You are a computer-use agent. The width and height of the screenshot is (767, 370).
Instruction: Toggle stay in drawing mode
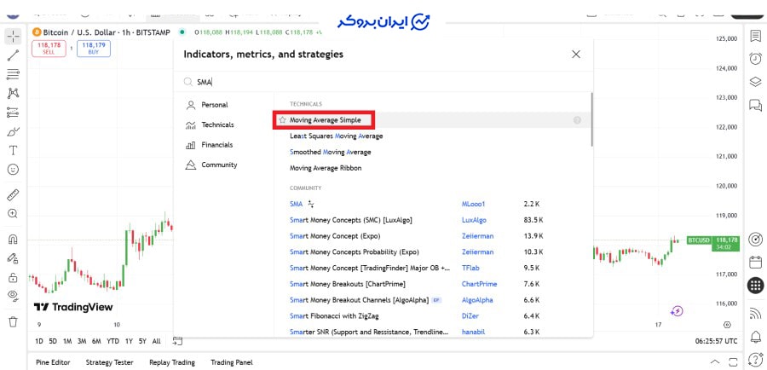13,258
